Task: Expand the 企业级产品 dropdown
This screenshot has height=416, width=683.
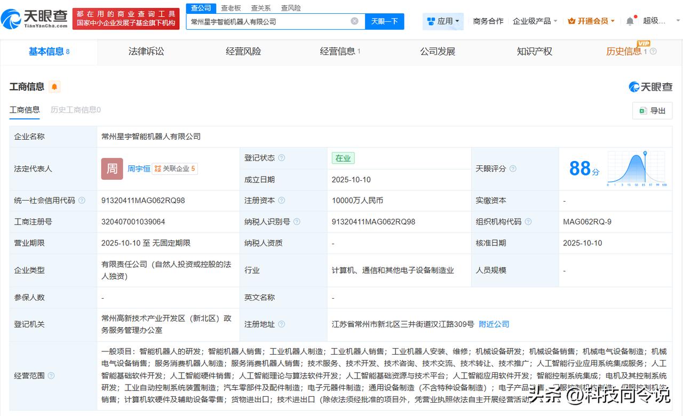Action: 535,21
